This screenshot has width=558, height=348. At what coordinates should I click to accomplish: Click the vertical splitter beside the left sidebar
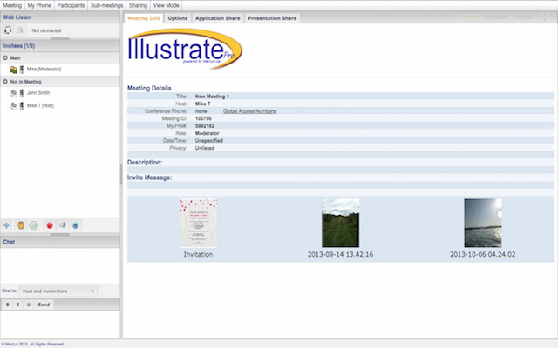tap(121, 174)
